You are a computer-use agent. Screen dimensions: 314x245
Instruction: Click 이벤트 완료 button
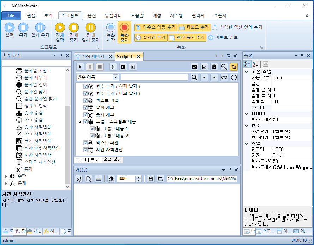(223, 37)
